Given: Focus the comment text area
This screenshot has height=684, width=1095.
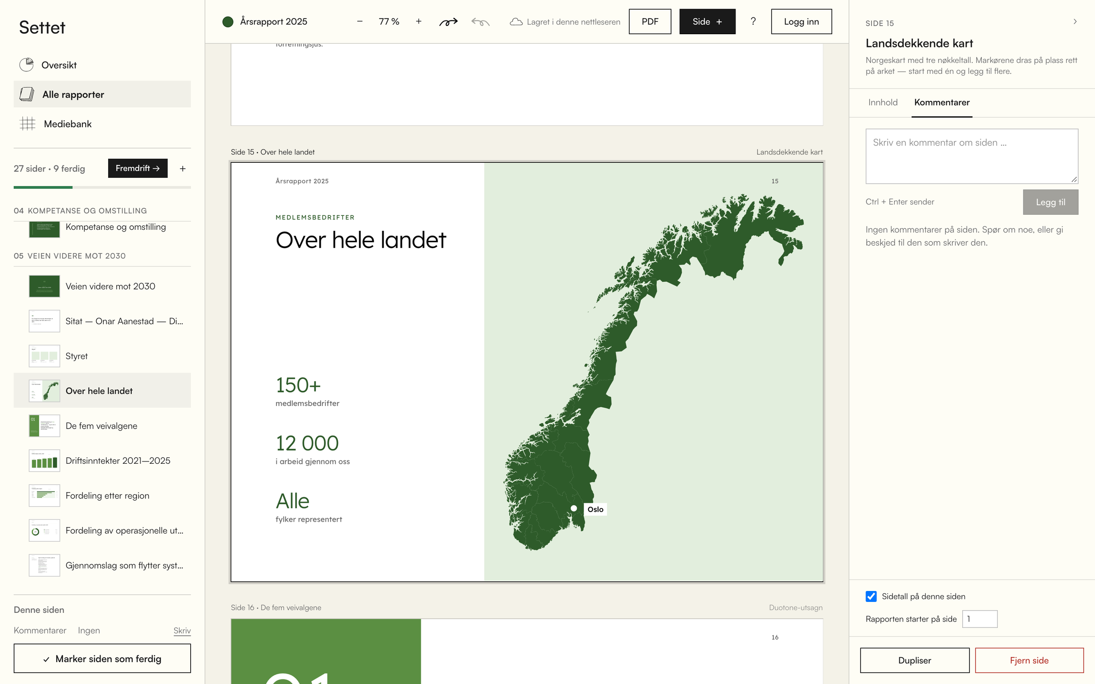Looking at the screenshot, I should 972,156.
